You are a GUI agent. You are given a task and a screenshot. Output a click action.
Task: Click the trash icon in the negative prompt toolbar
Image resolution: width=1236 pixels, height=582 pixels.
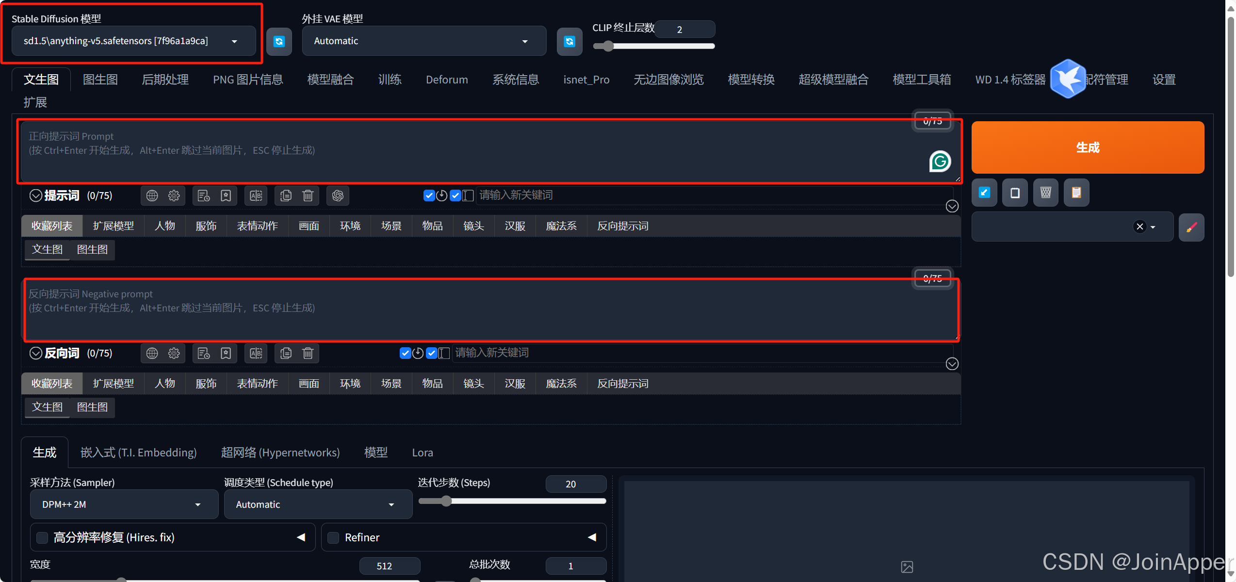[x=308, y=353]
